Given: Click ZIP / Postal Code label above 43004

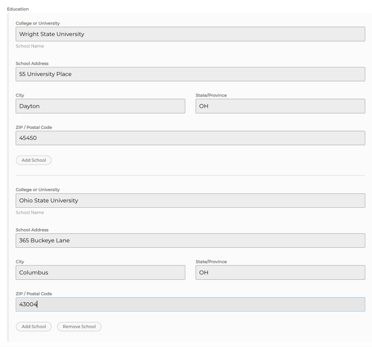Looking at the screenshot, I should (34, 294).
